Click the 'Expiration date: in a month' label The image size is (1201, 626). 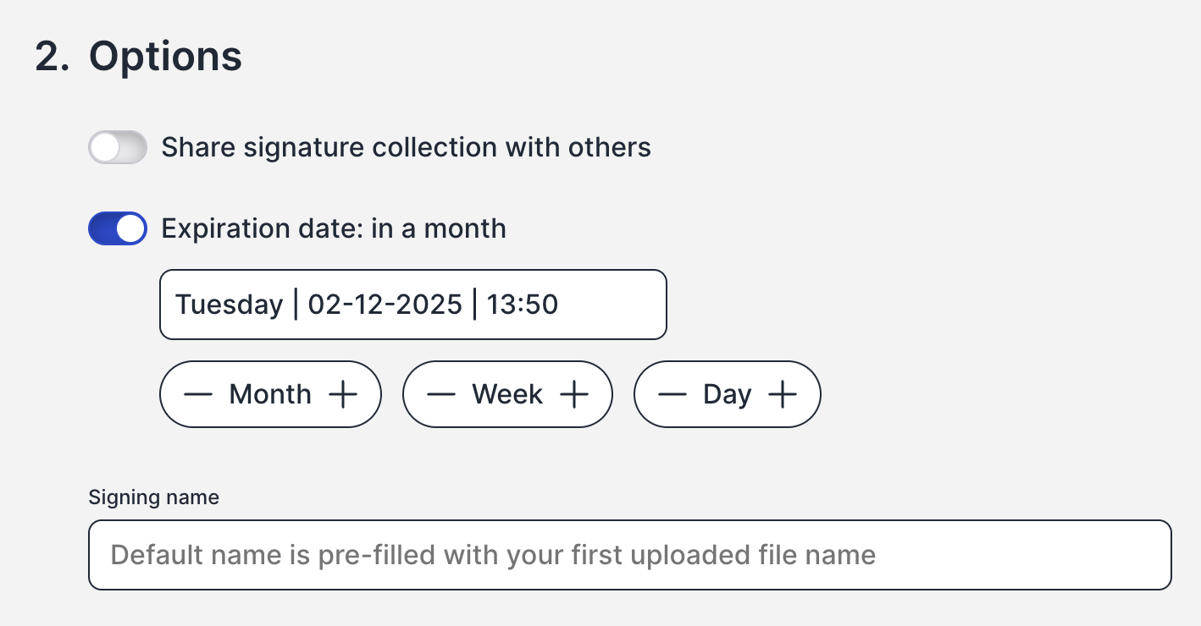coord(334,229)
